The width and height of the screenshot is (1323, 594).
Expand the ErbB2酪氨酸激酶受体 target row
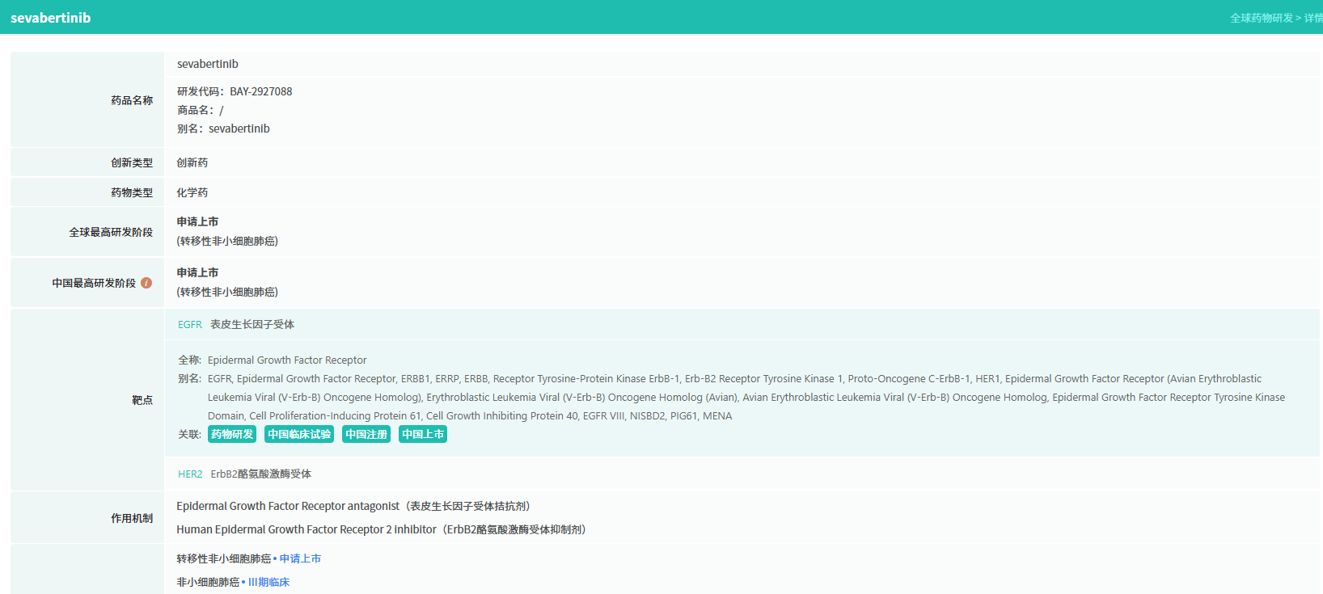(261, 474)
